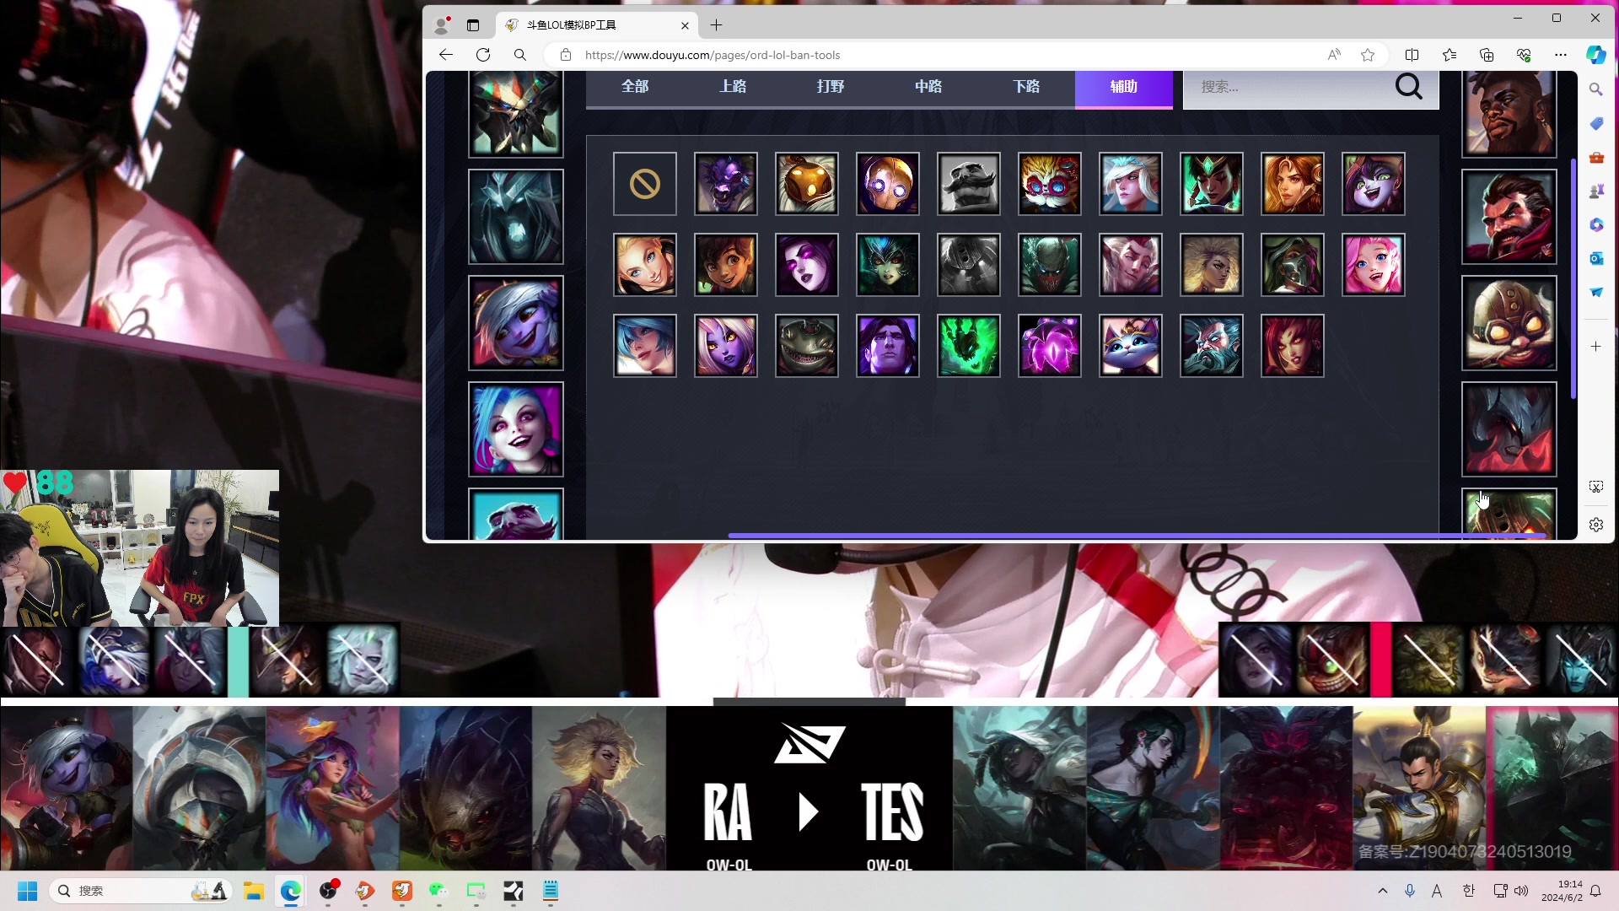Go back in browser
Viewport: 1619px width, 911px height.
pos(446,55)
